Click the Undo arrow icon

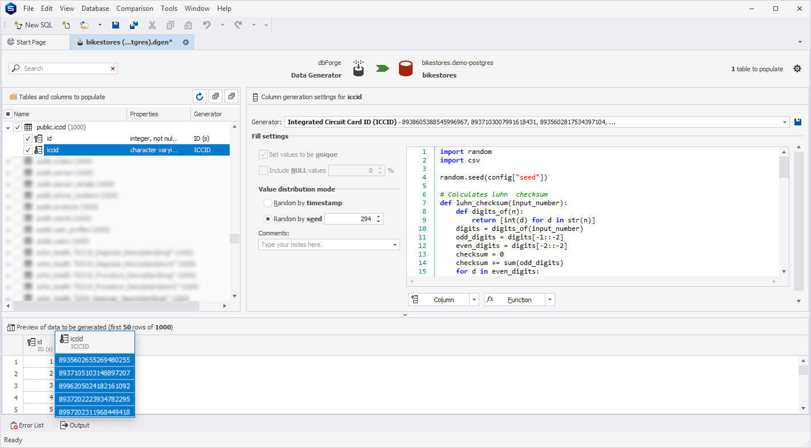[x=207, y=25]
